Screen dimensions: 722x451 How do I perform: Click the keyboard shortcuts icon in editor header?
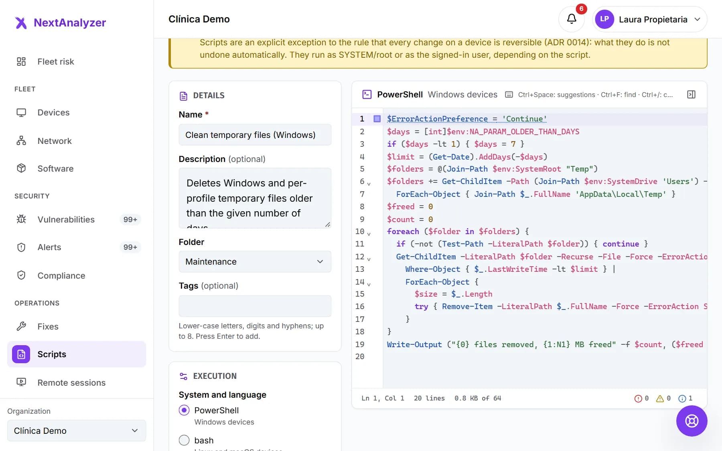509,95
